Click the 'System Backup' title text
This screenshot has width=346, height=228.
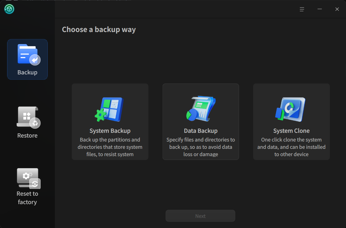[x=110, y=131]
